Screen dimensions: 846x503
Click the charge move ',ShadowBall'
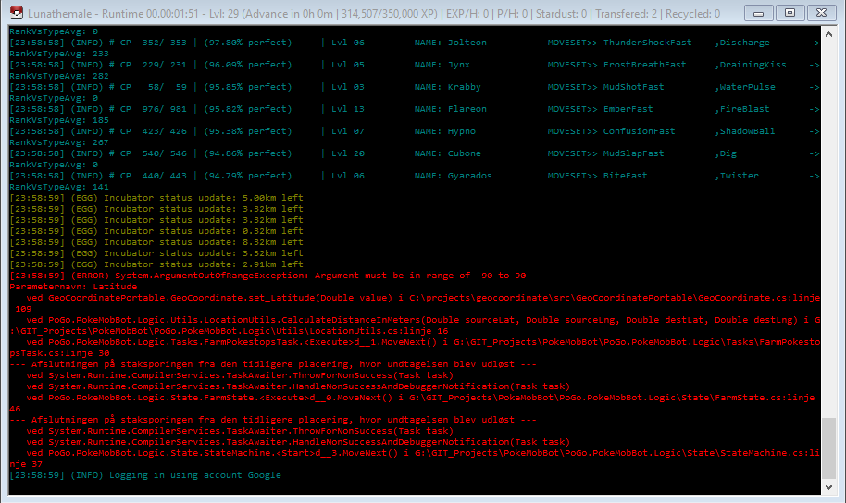[745, 131]
